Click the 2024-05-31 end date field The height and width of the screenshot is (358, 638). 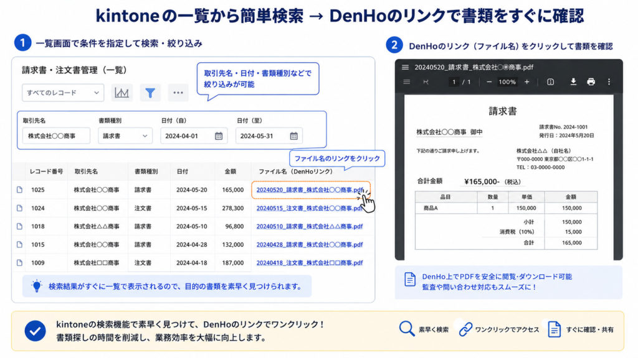(x=269, y=136)
